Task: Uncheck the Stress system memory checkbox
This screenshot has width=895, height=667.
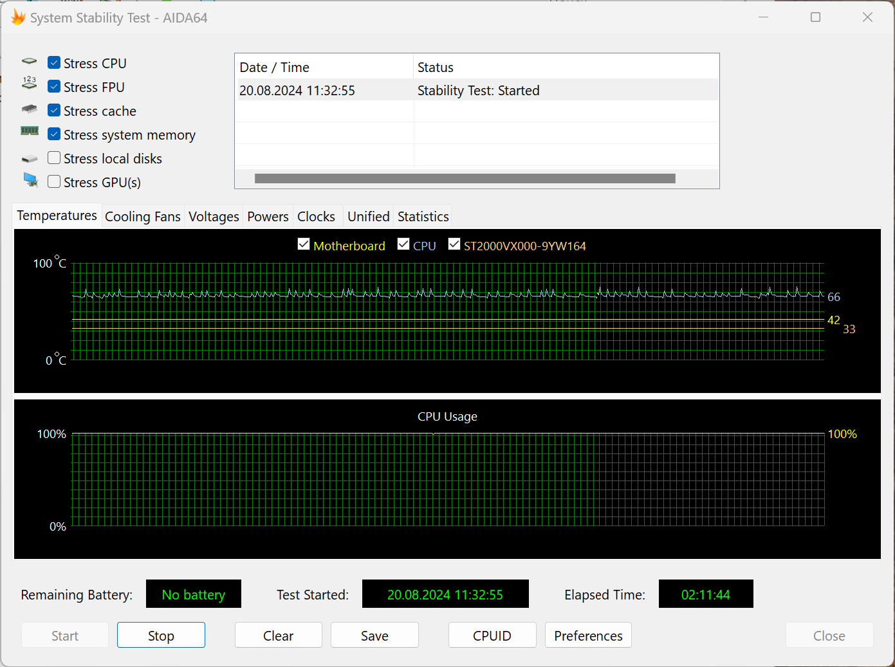Action: pyautogui.click(x=54, y=134)
